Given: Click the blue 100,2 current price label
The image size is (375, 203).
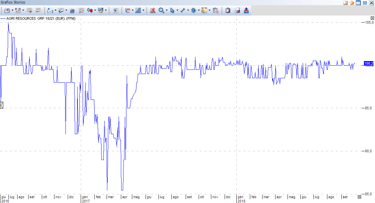Looking at the screenshot, I should click(369, 63).
